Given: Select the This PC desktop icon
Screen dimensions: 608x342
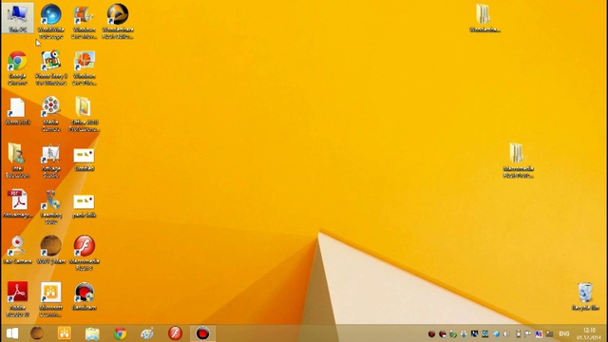Looking at the screenshot, I should [17, 18].
